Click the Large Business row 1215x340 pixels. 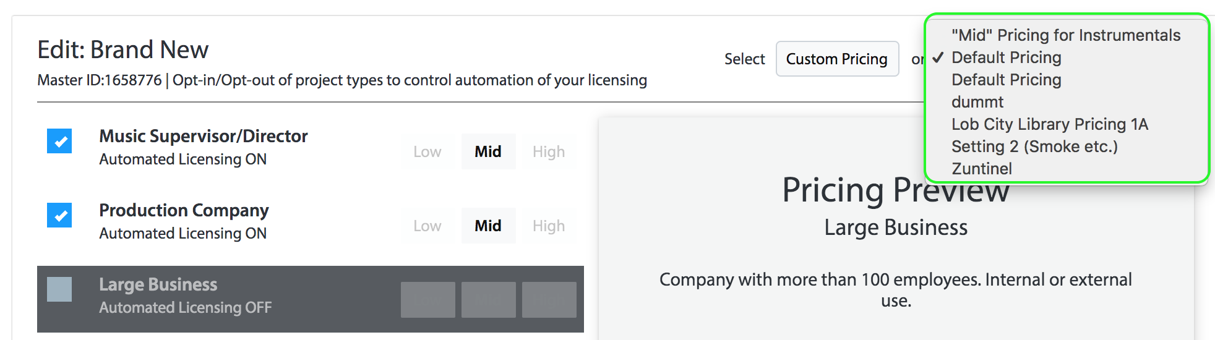(311, 299)
